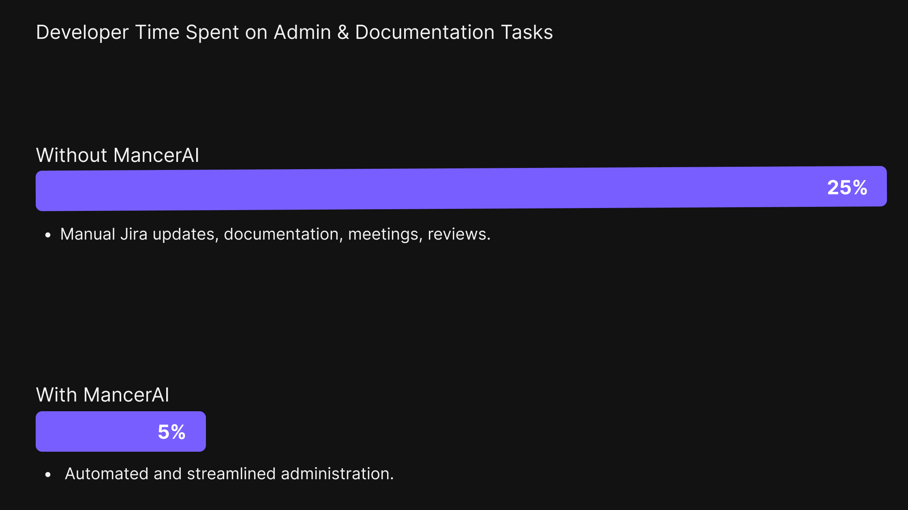Click the short purple 5% bar
Viewport: 908px width, 510px height.
(121, 431)
